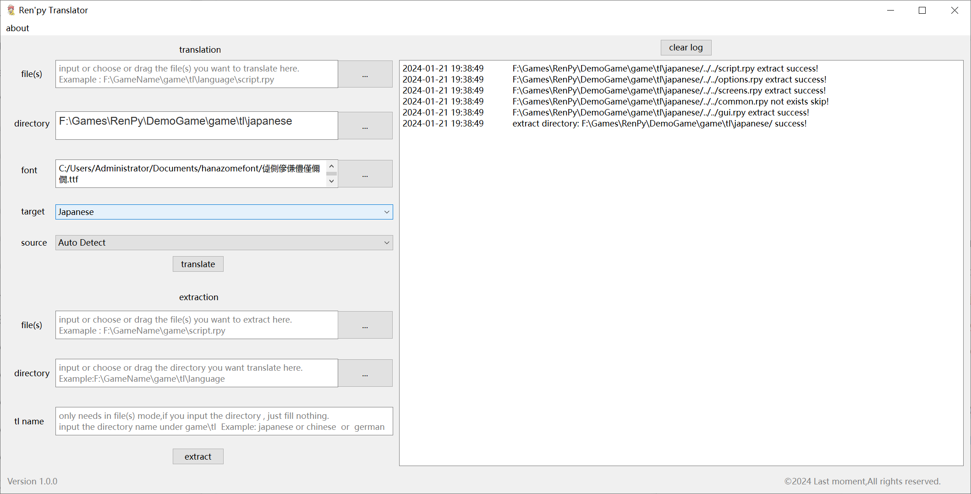Click the tl name label
The width and height of the screenshot is (971, 494).
click(29, 421)
